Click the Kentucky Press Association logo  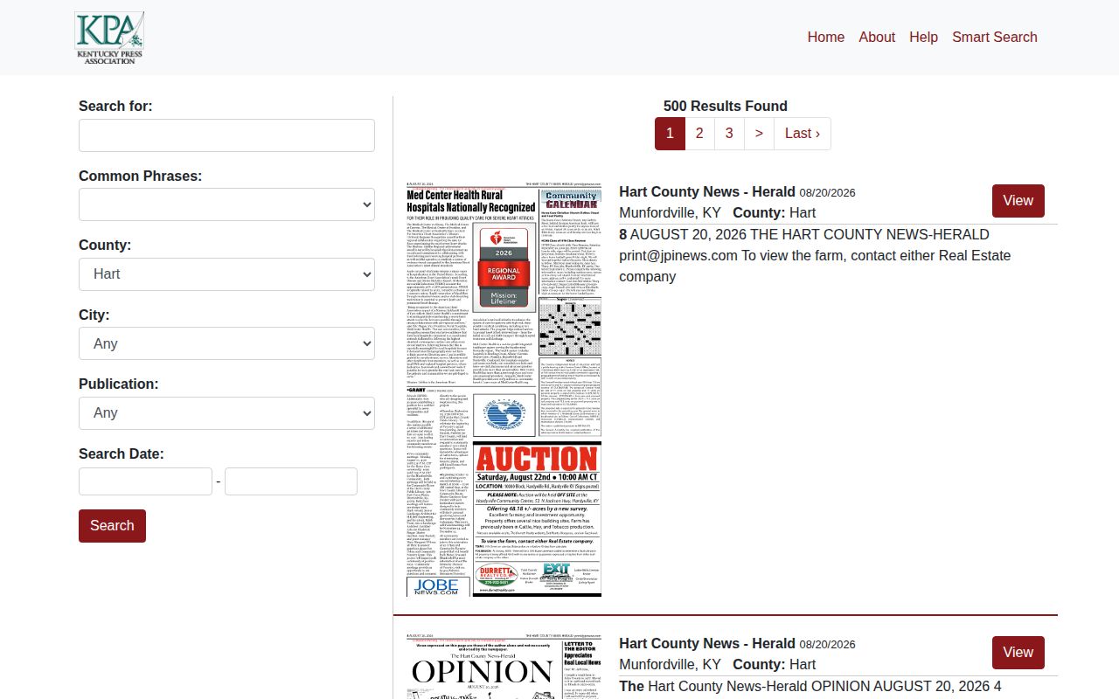[x=109, y=38]
